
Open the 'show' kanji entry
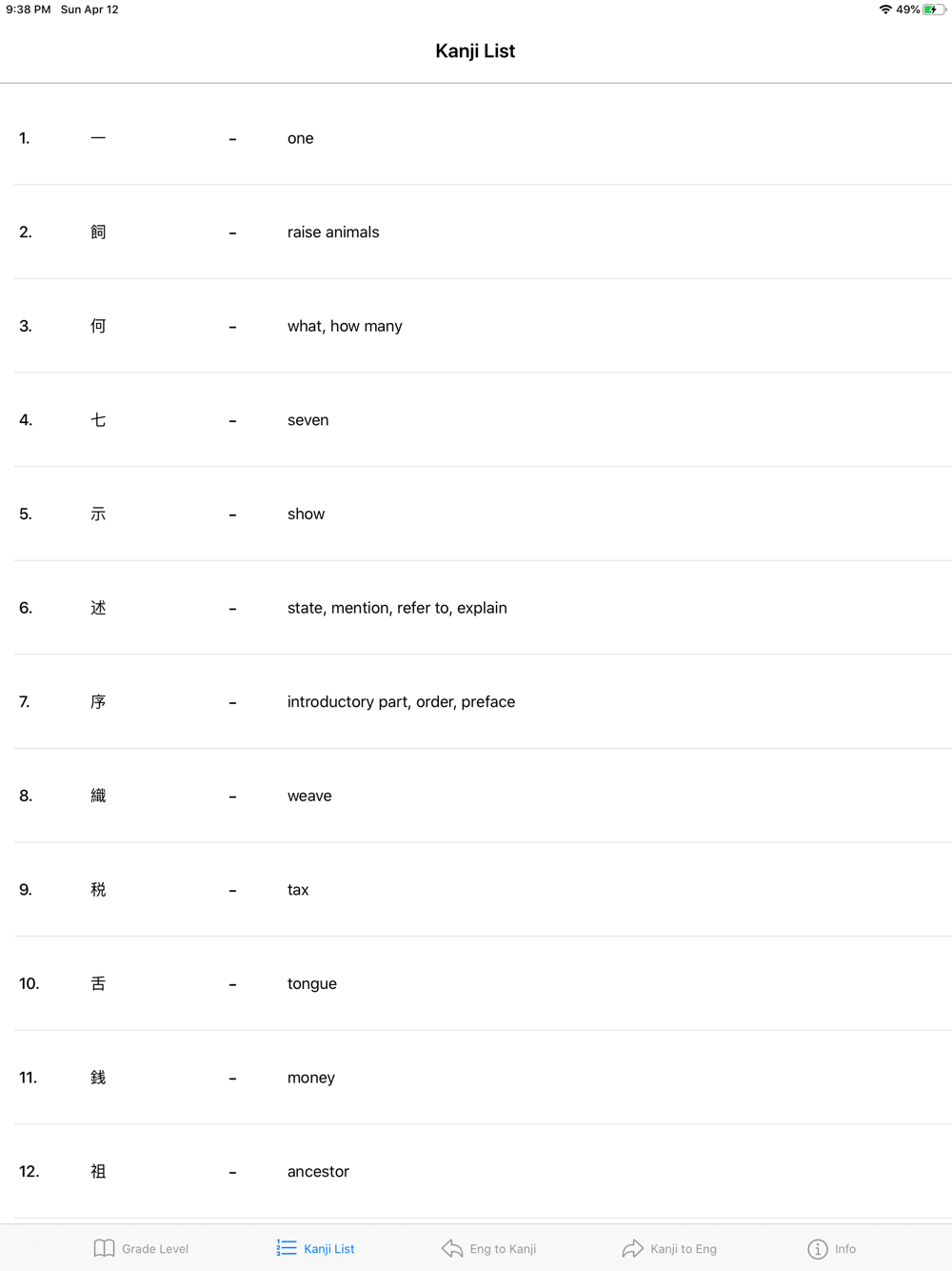point(476,514)
